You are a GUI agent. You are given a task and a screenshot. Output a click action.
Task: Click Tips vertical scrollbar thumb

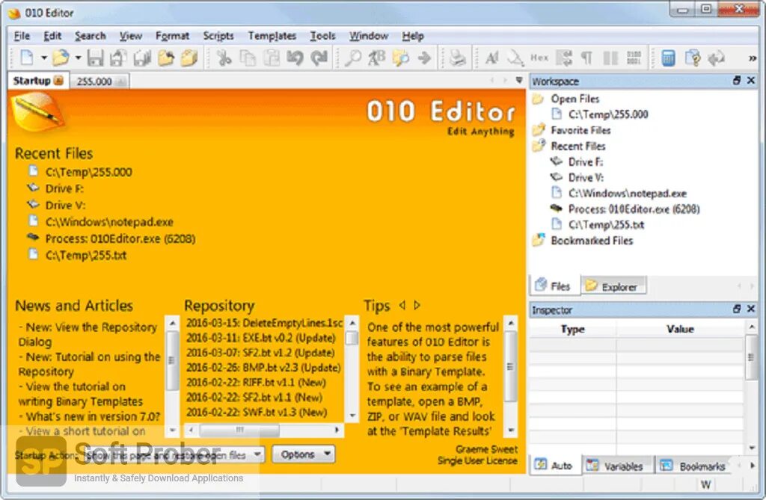click(510, 366)
